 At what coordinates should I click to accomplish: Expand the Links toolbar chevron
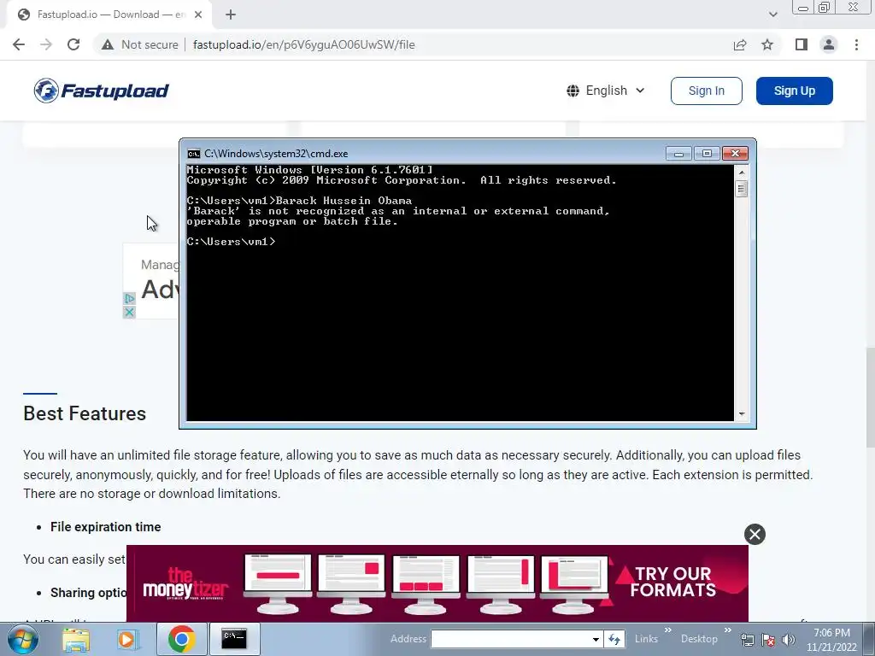pos(668,630)
